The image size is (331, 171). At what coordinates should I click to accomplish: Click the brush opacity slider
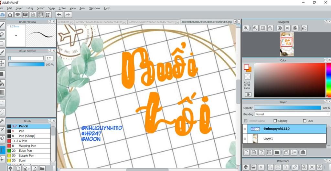tap(27, 64)
